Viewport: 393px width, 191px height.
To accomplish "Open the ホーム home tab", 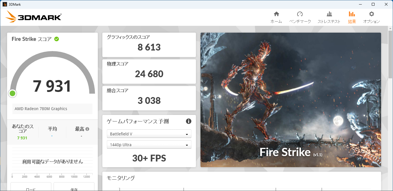I will (x=276, y=17).
